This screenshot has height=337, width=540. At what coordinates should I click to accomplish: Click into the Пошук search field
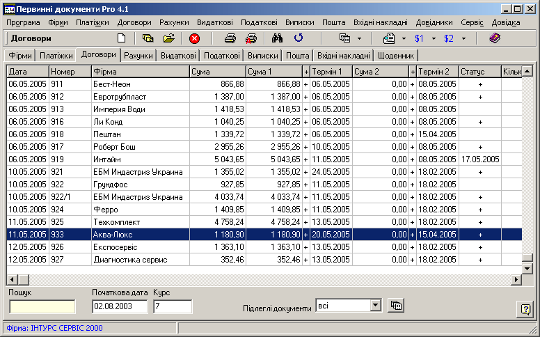click(x=42, y=306)
